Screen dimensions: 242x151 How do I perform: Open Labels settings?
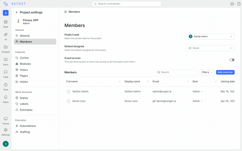(35, 104)
